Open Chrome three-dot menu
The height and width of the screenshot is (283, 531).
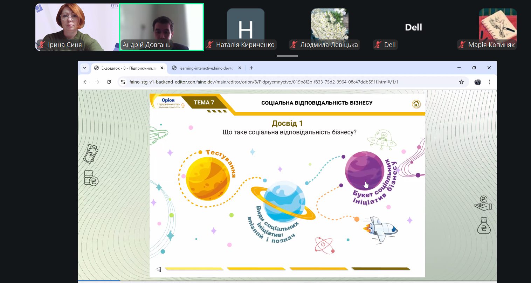pyautogui.click(x=489, y=82)
